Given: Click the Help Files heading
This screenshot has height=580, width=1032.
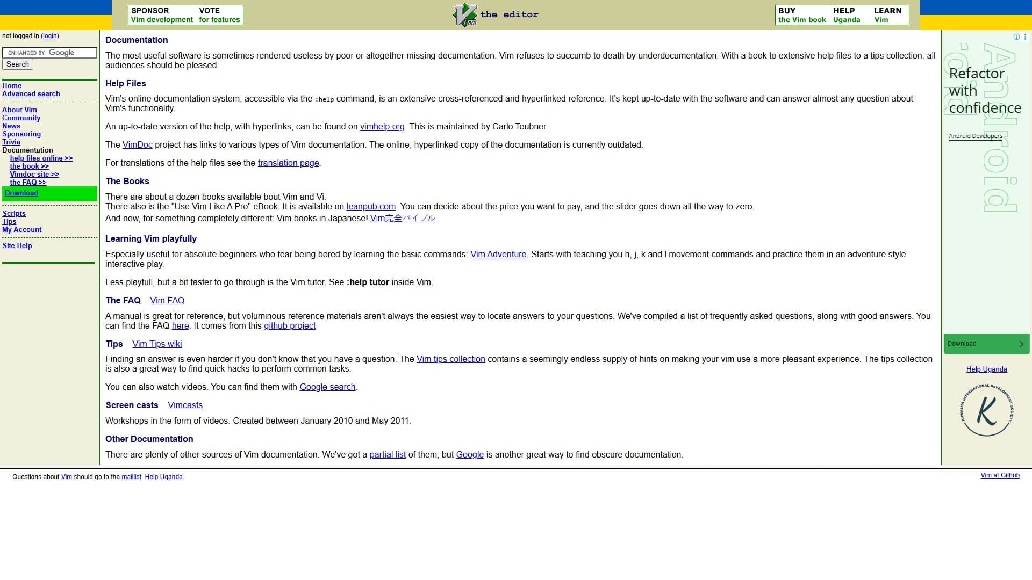Looking at the screenshot, I should pyautogui.click(x=125, y=84).
